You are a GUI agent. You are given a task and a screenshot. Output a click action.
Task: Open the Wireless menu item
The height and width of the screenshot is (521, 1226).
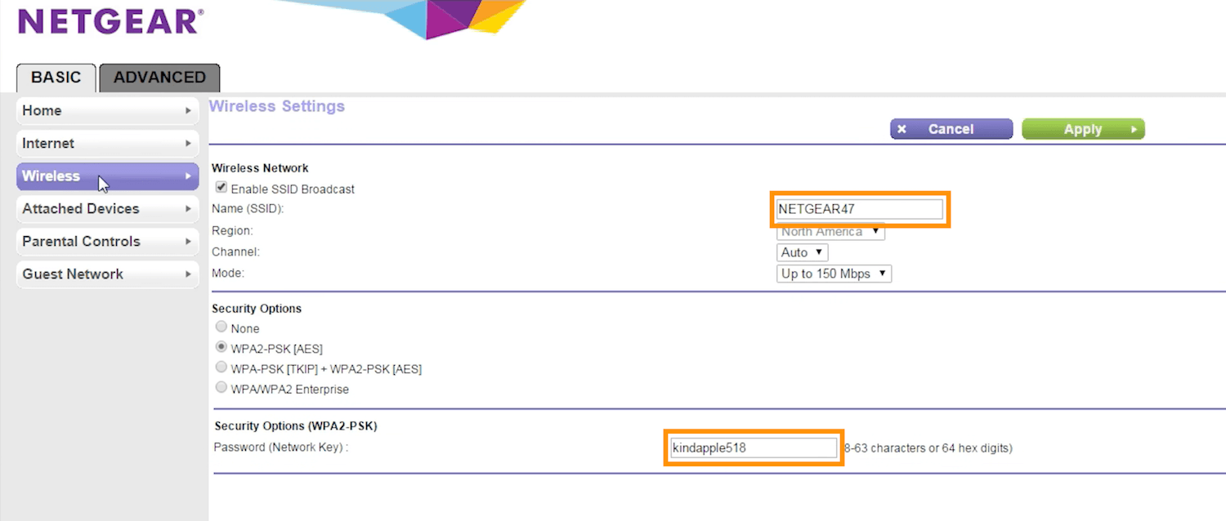(107, 176)
